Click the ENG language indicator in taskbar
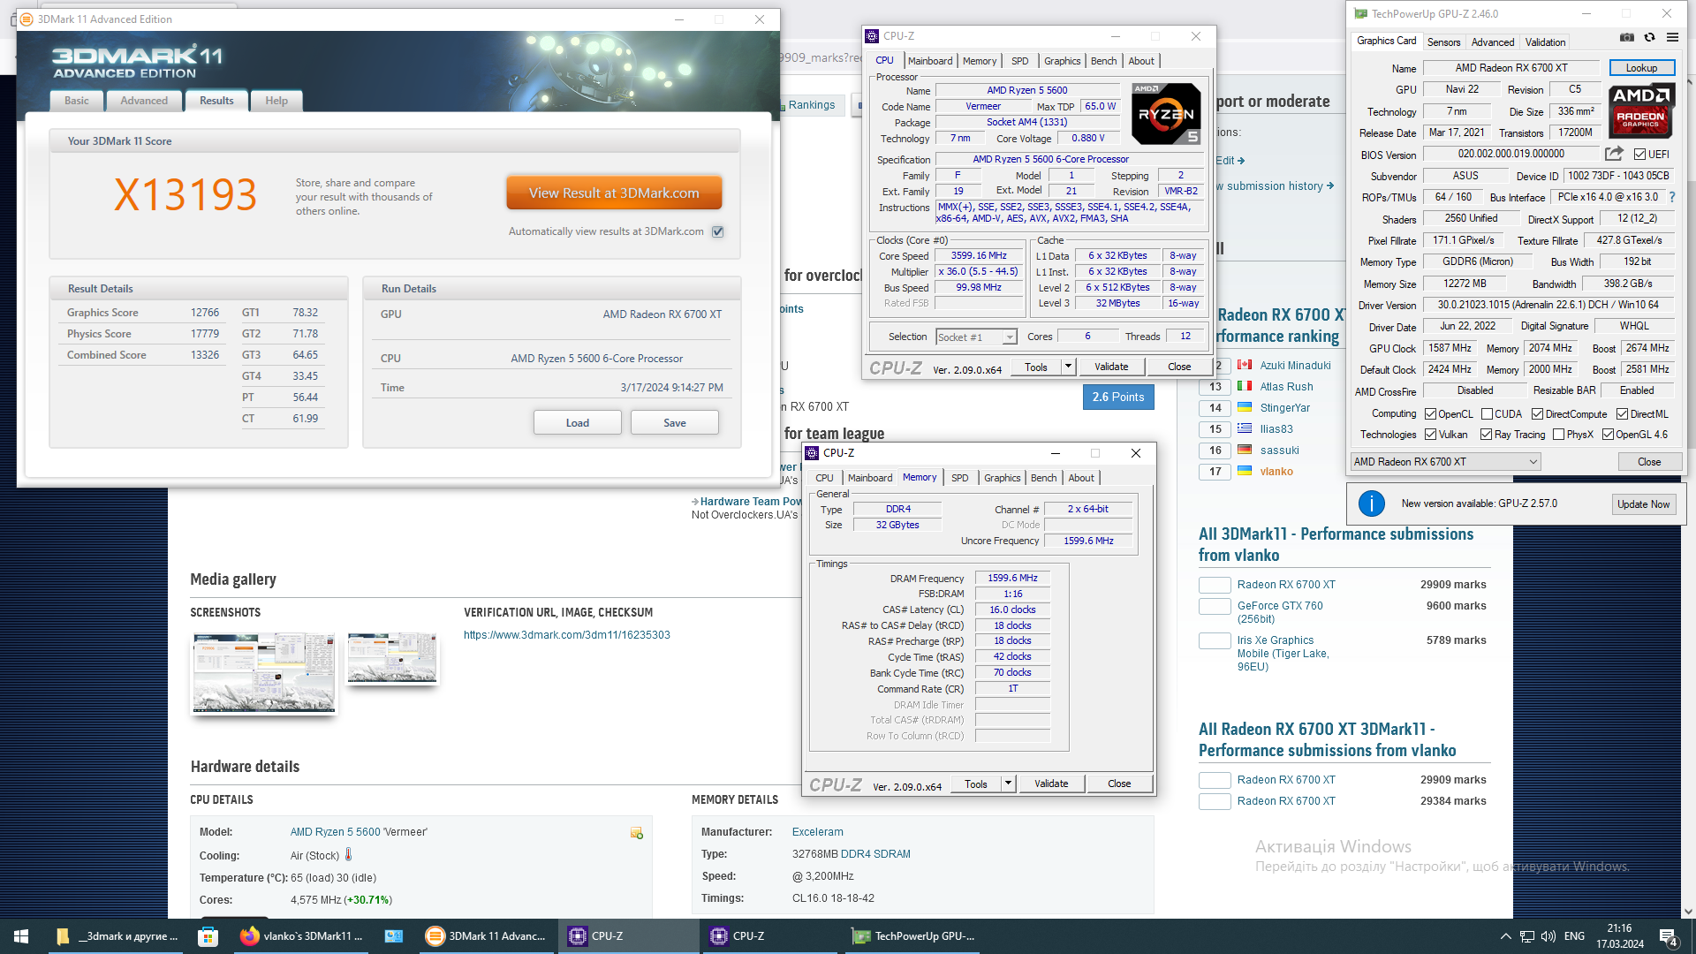 pyautogui.click(x=1574, y=936)
